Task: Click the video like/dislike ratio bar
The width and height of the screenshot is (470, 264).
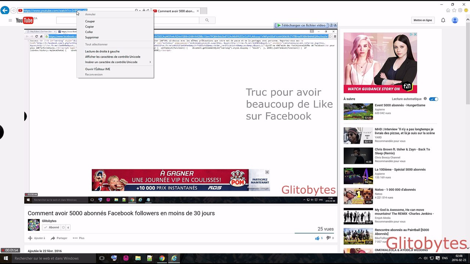Action: pyautogui.click(x=314, y=233)
